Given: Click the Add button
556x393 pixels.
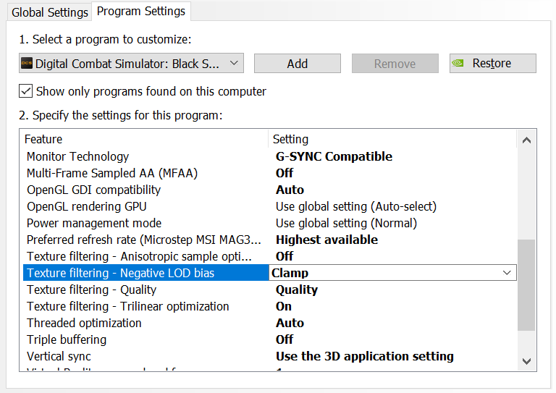Looking at the screenshot, I should point(297,64).
